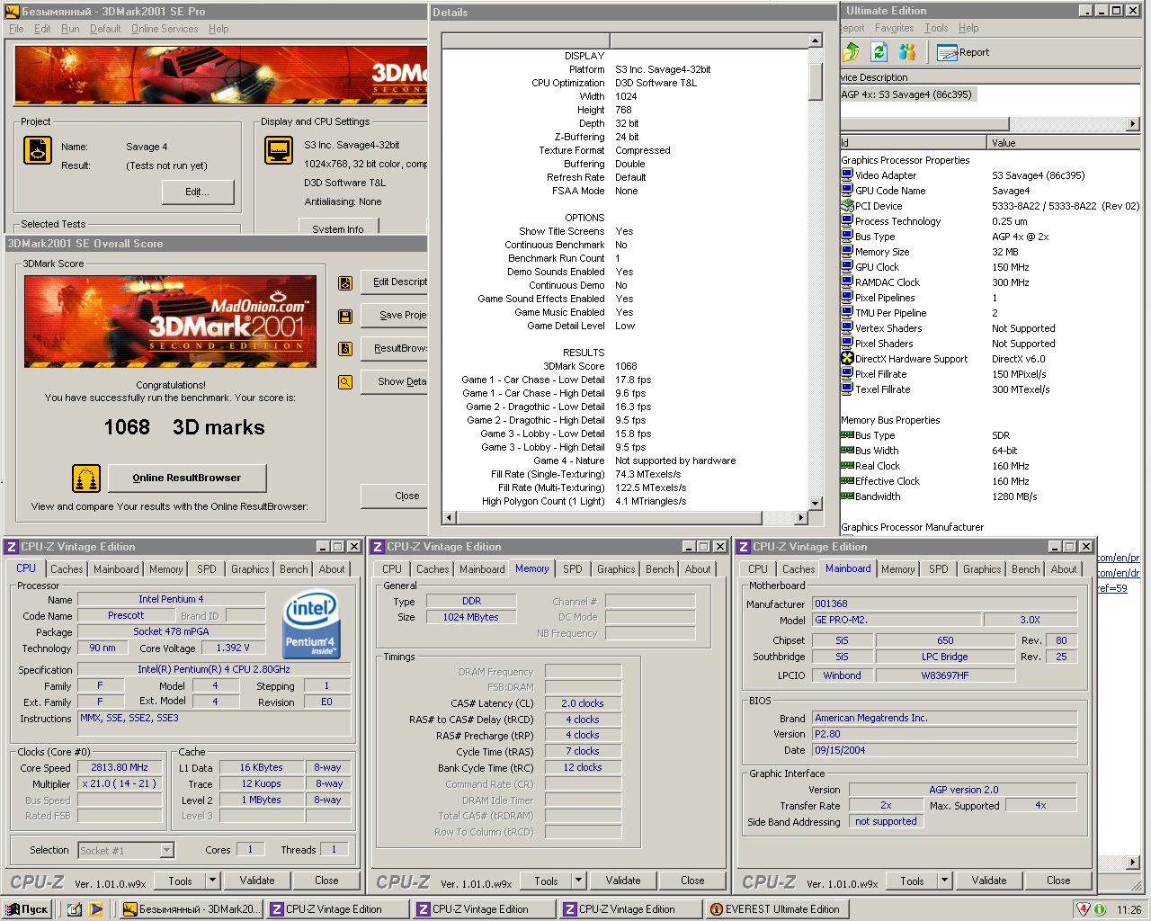Click the Online ResultBrowser button
Viewport: 1151px width, 921px height.
pyautogui.click(x=187, y=478)
